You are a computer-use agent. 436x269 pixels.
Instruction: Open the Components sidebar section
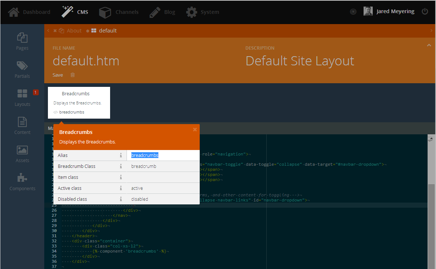tap(22, 182)
